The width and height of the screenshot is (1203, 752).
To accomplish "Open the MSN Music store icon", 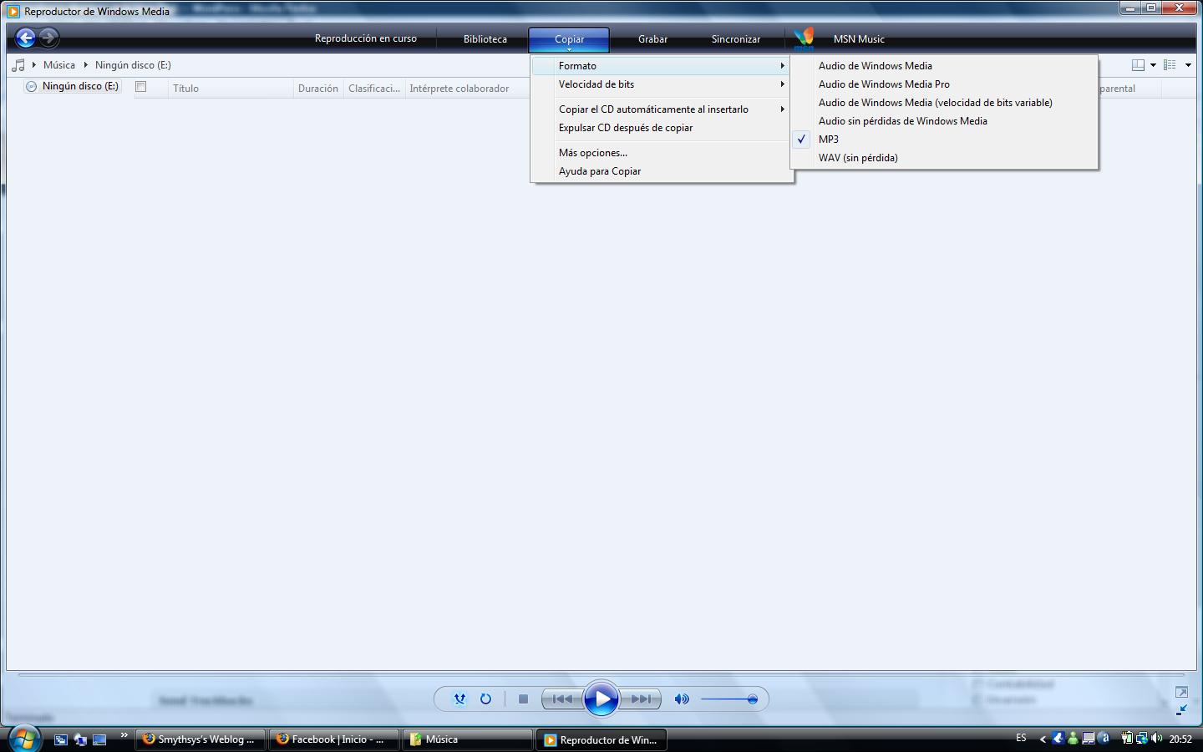I will pos(804,38).
